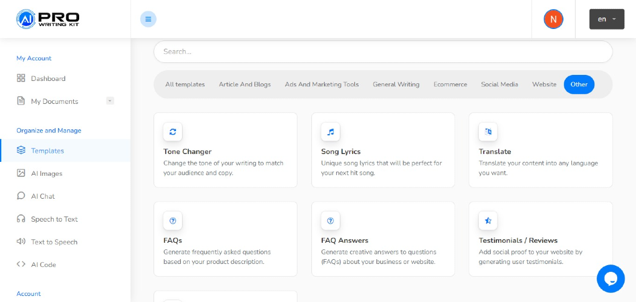Open the live chat bubble widget
The image size is (636, 302).
[611, 278]
